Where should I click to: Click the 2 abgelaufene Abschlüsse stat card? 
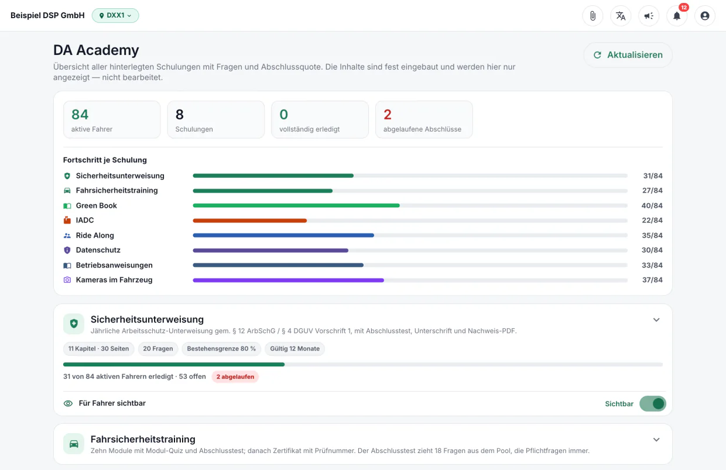coord(424,119)
